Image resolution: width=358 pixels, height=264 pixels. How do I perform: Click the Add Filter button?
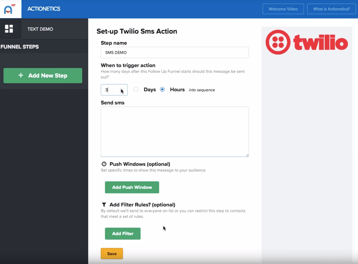pos(123,234)
